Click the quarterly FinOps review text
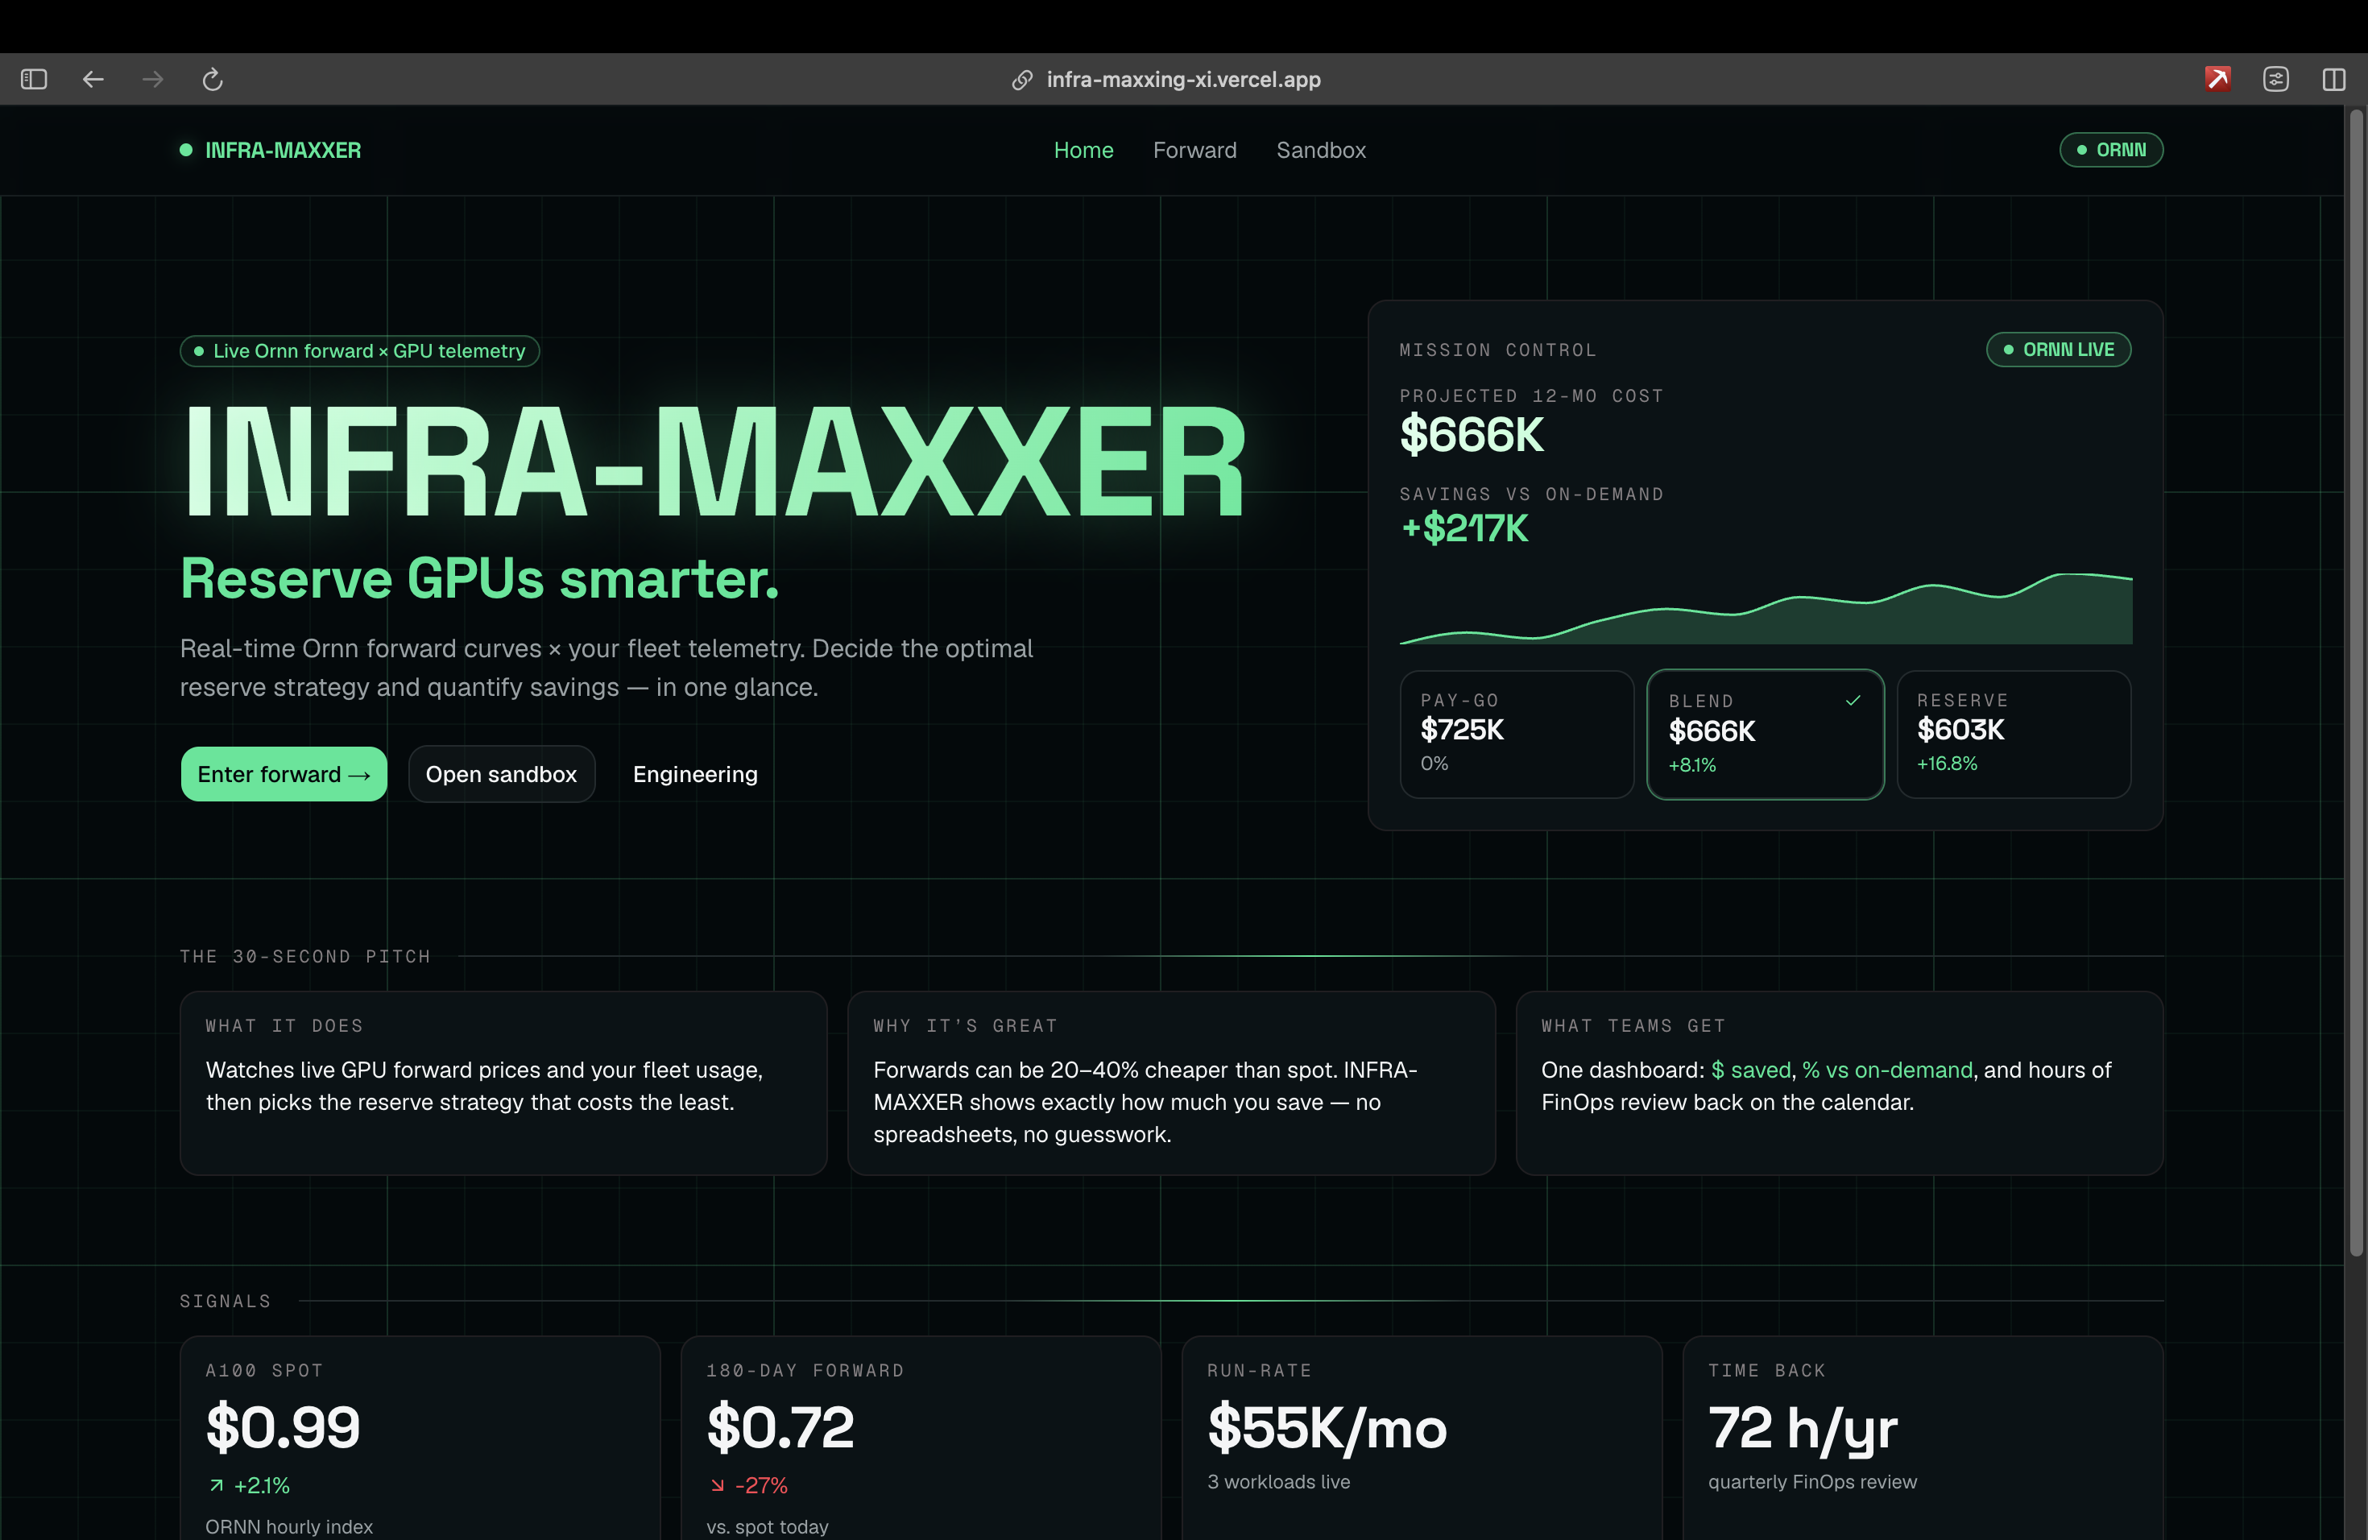The width and height of the screenshot is (2368, 1540). (1813, 1482)
